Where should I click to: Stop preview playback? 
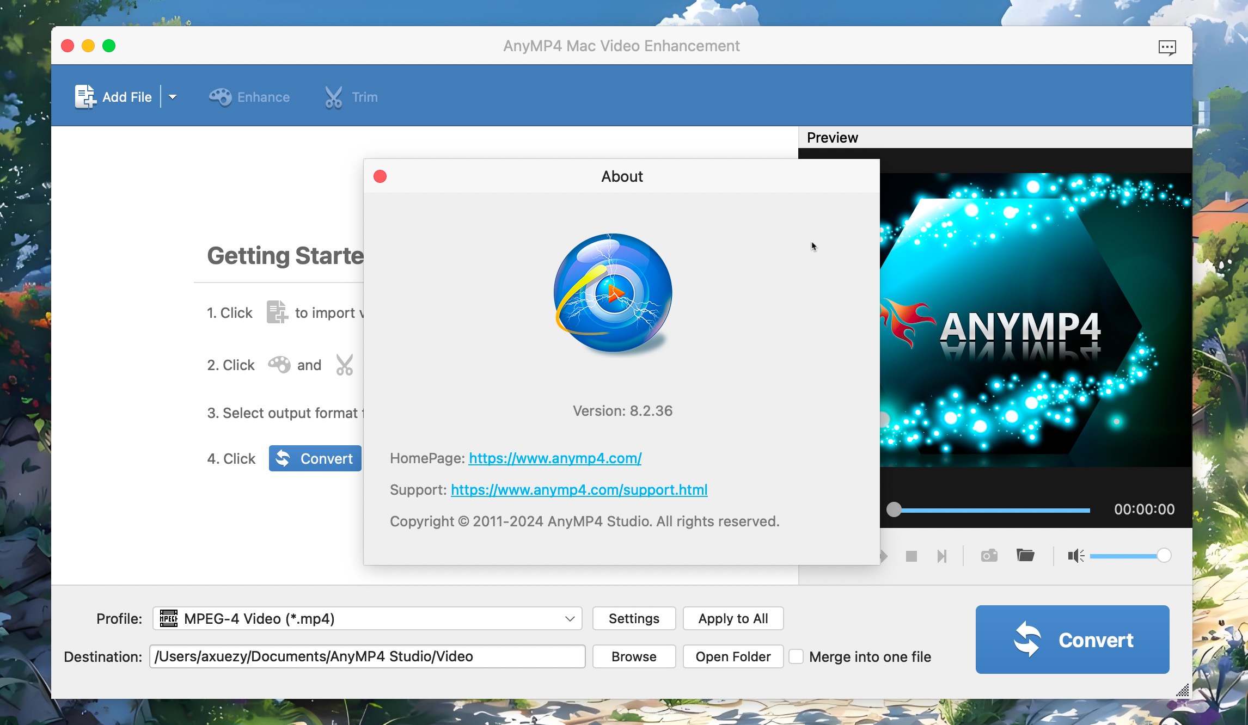pyautogui.click(x=911, y=556)
